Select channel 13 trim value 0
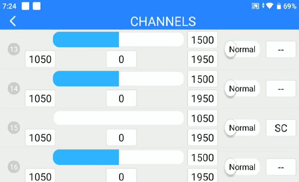Image resolution: width=299 pixels, height=182 pixels. pos(121,60)
